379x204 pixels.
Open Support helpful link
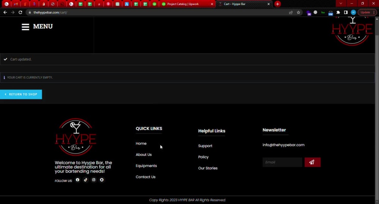click(x=205, y=146)
